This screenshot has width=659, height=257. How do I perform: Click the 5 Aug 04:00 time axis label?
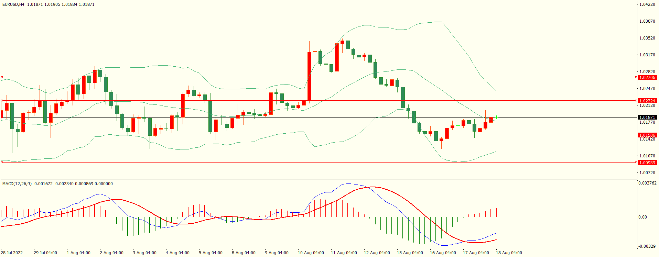click(210, 253)
